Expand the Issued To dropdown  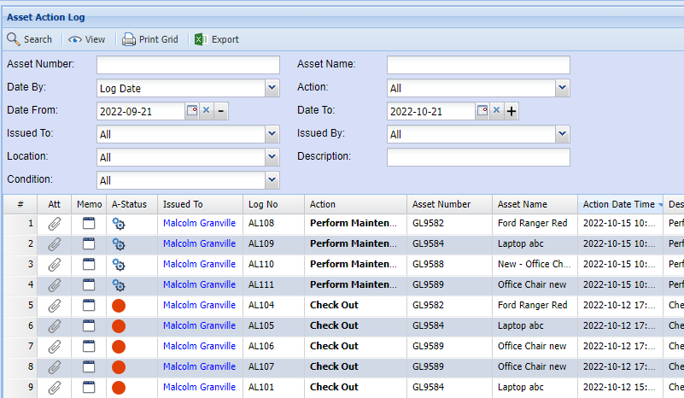pyautogui.click(x=272, y=134)
